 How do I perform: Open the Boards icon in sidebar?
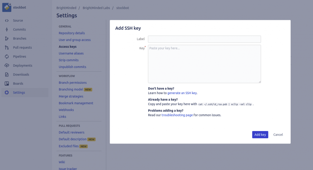pyautogui.click(x=7, y=83)
